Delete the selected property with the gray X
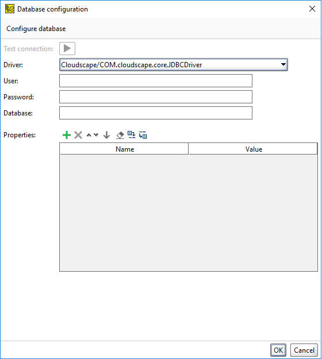This screenshot has height=359, width=322. 78,135
